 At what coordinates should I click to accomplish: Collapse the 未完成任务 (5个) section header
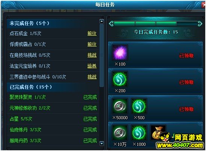tap(53, 24)
